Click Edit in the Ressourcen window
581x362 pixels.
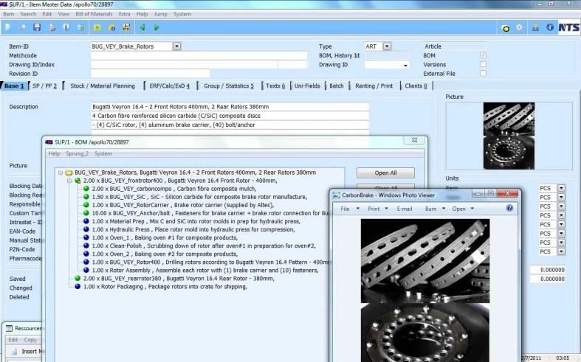tap(13, 340)
